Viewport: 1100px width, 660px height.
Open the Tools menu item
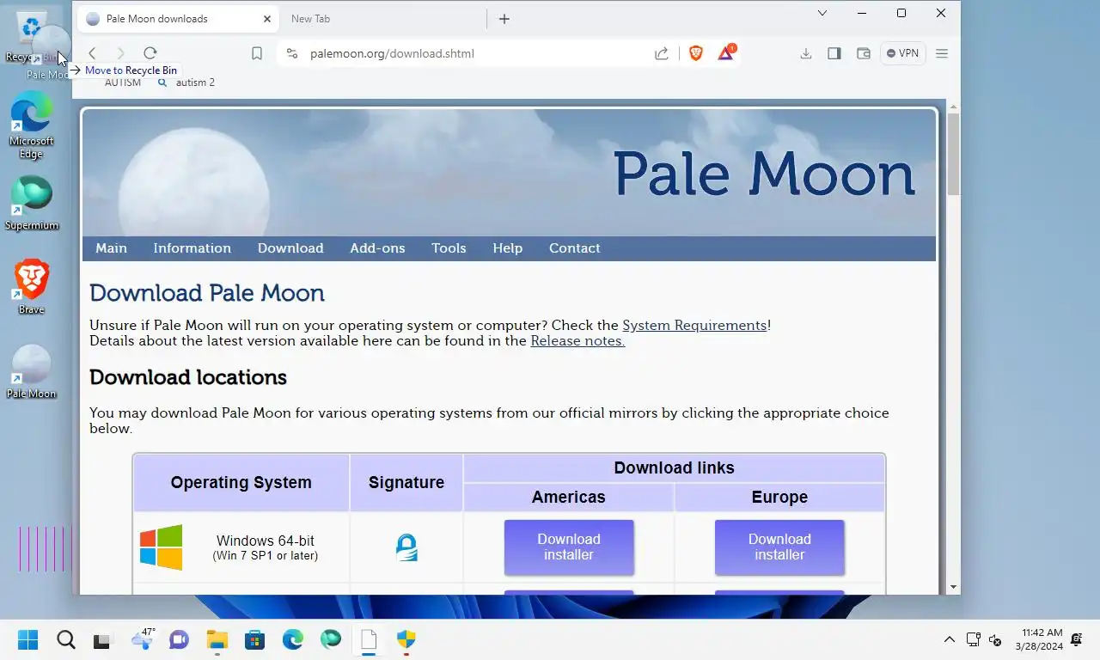point(449,248)
